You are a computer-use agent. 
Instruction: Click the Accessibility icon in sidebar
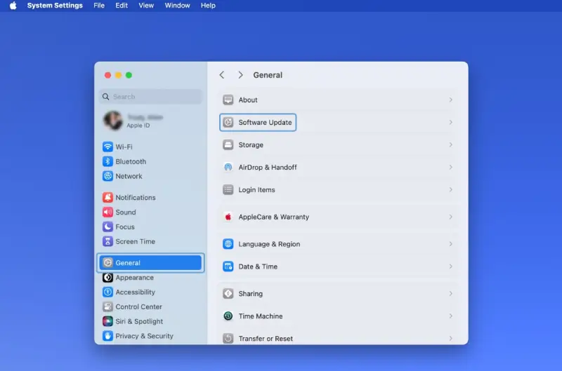click(x=107, y=292)
